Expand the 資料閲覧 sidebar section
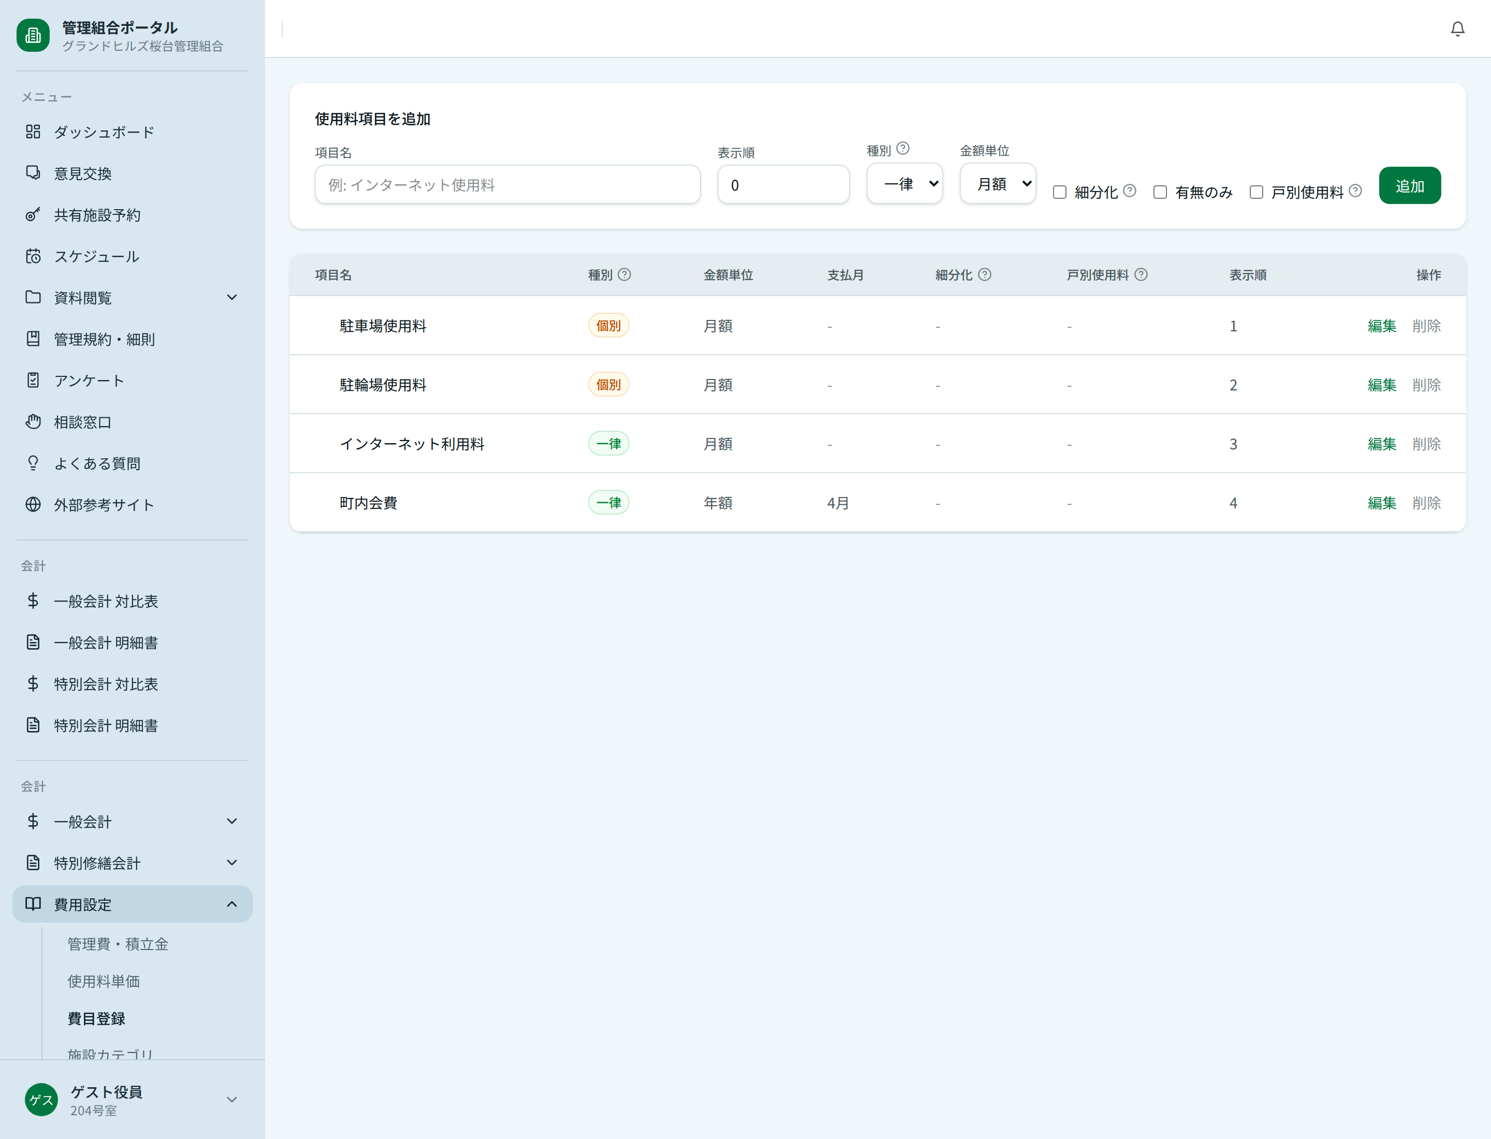The width and height of the screenshot is (1491, 1139). (x=131, y=298)
